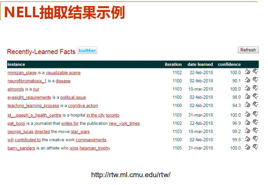Image resolution: width=268 pixels, height=185 pixels.
Task: Reject the teaching_learning_process fact
Action: 255,105
